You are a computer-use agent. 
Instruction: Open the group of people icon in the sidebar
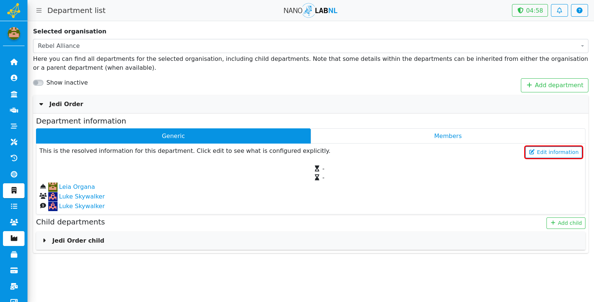tap(14, 222)
